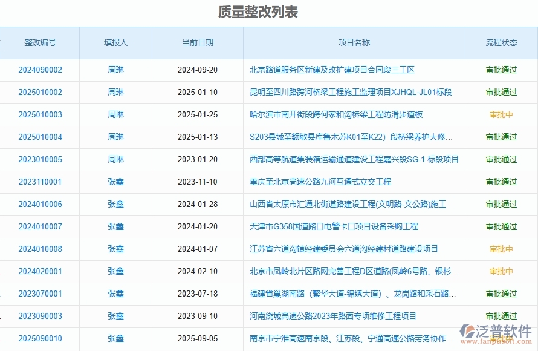
Task: Click the 填报人 column header
Action: pos(114,42)
